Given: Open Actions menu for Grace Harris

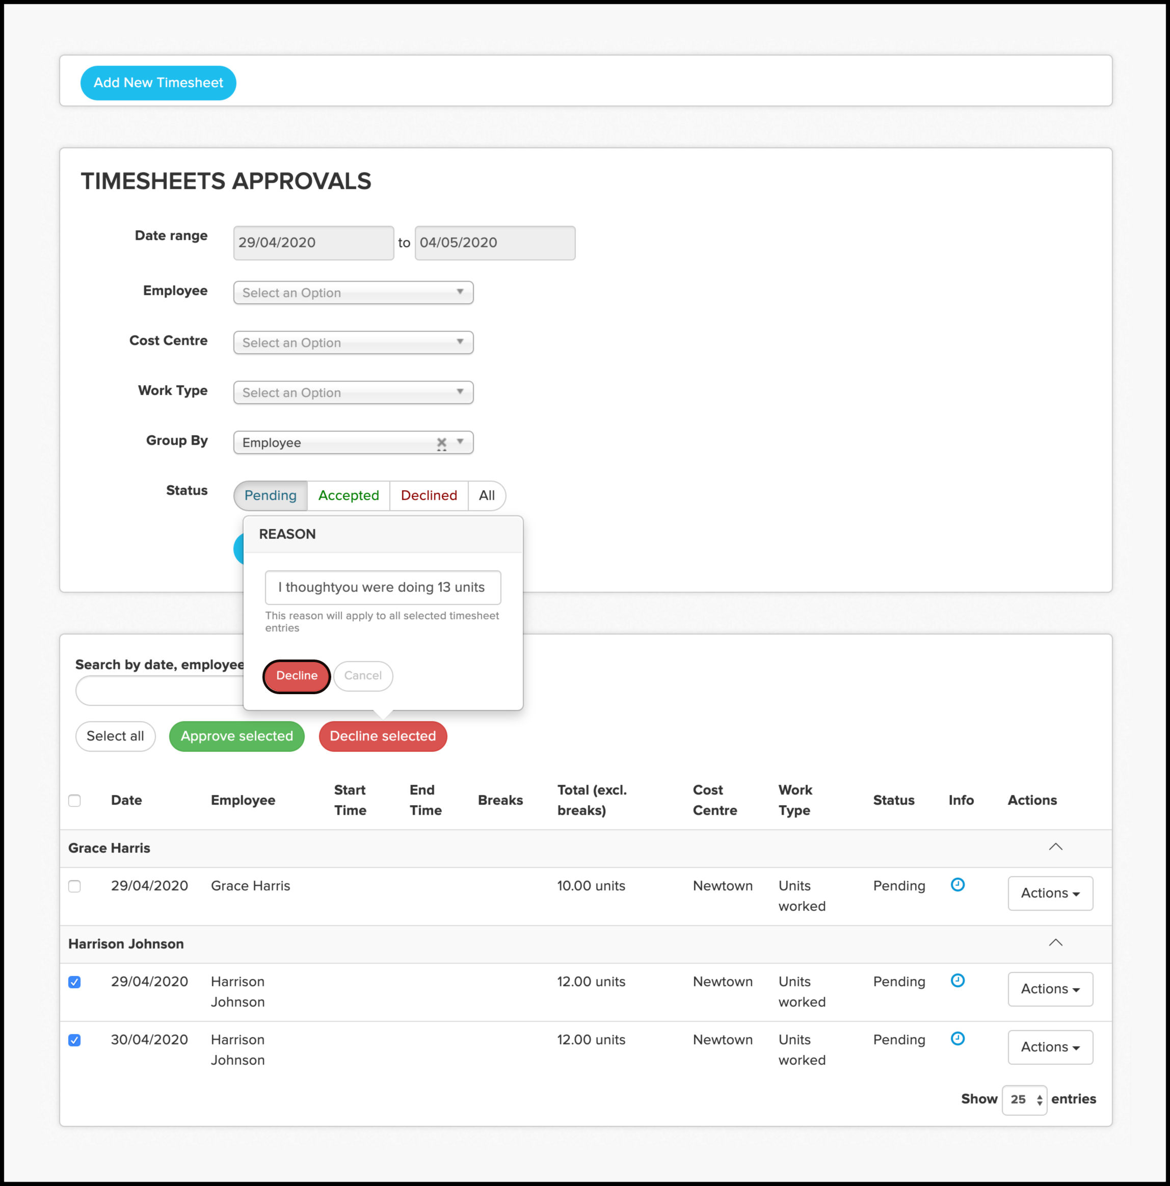Looking at the screenshot, I should (x=1050, y=893).
